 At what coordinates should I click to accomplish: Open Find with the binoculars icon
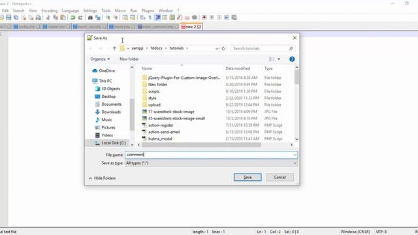pyautogui.click(x=90, y=18)
